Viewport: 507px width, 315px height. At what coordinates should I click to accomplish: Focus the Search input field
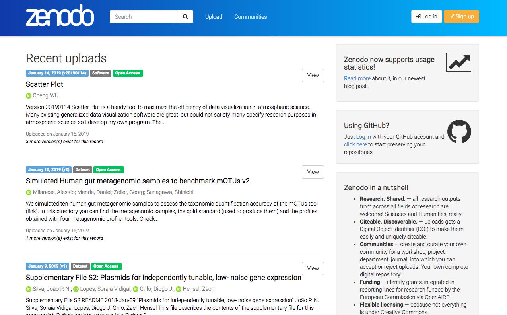pos(144,17)
